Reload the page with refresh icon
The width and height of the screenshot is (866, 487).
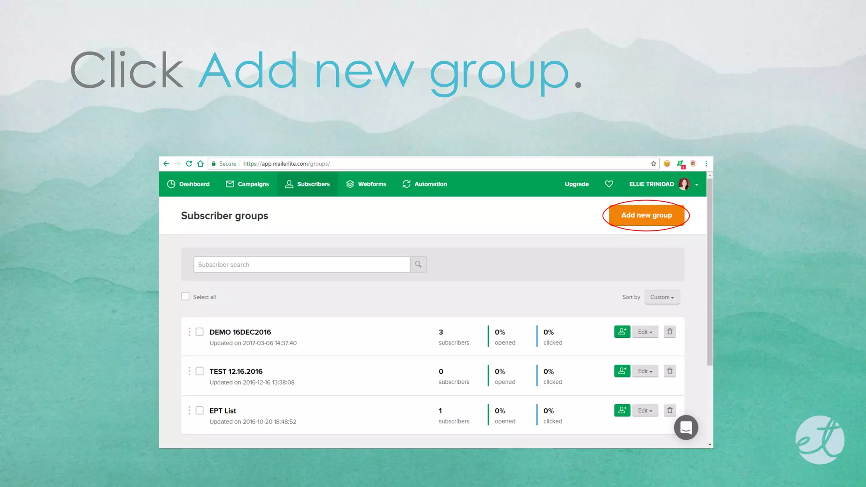coord(189,164)
